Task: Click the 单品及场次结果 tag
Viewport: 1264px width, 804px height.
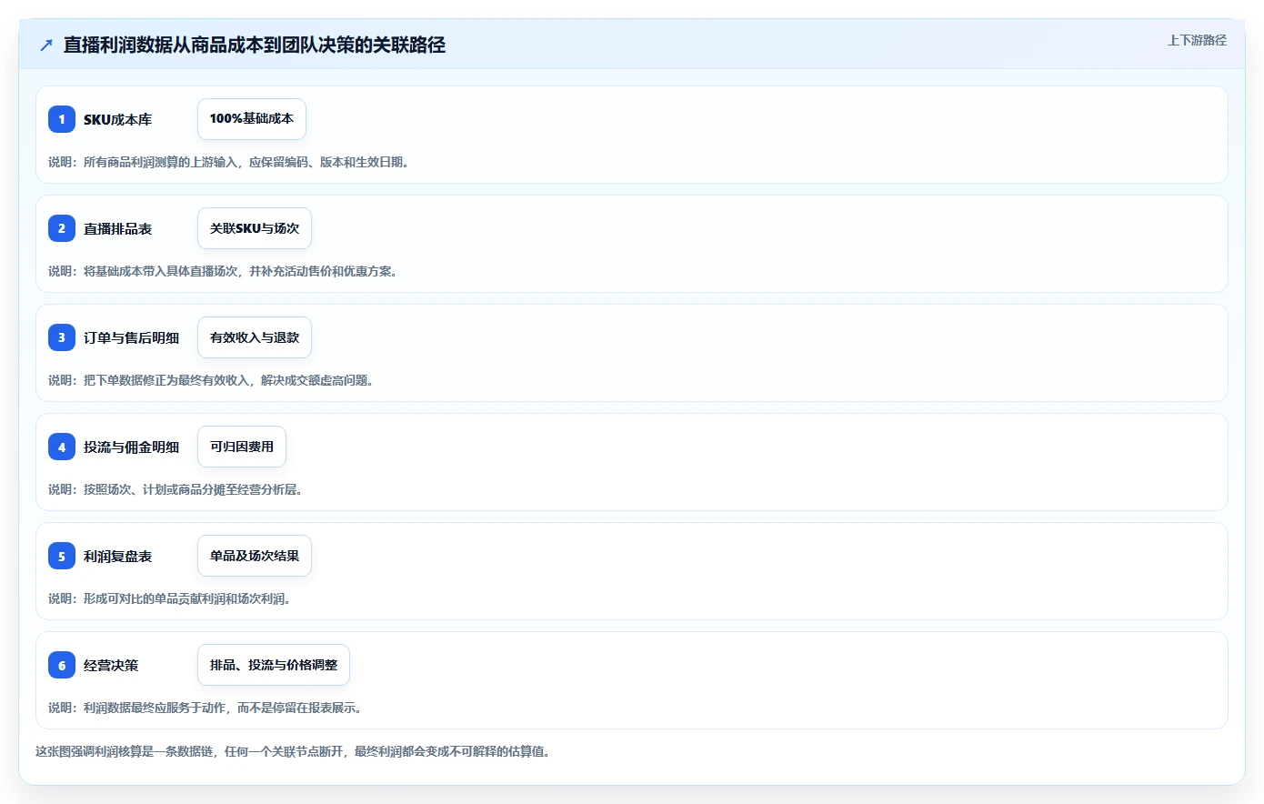Action: click(x=255, y=556)
